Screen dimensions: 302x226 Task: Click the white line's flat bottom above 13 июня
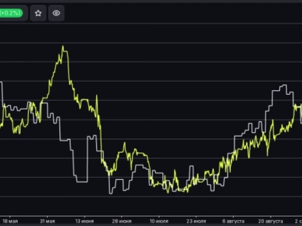(x=82, y=182)
